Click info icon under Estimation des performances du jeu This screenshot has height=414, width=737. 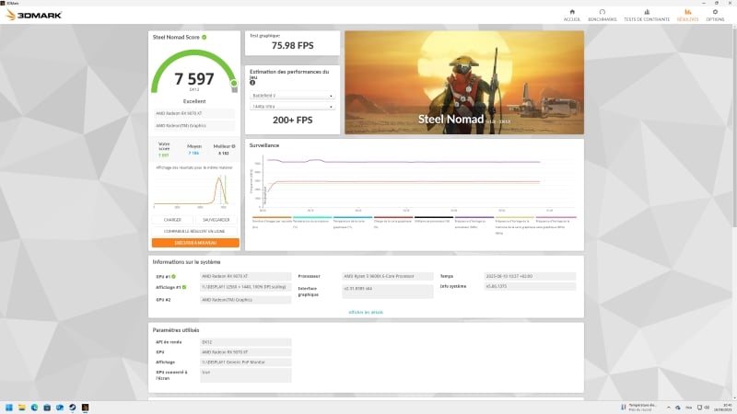(x=252, y=83)
